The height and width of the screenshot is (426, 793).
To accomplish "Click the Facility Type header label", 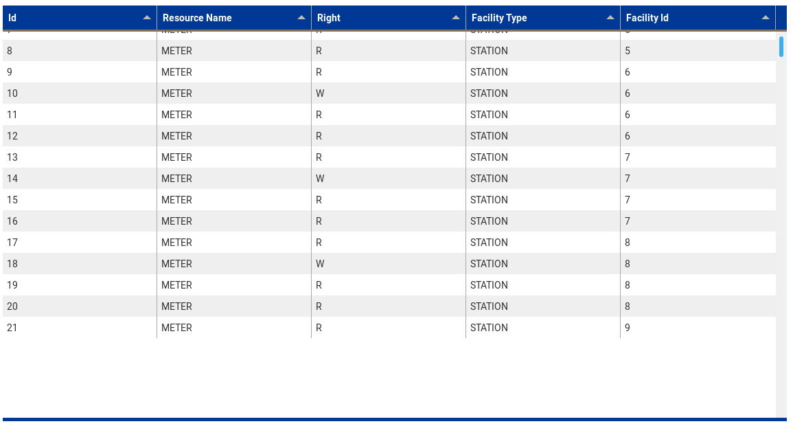I will (x=499, y=18).
